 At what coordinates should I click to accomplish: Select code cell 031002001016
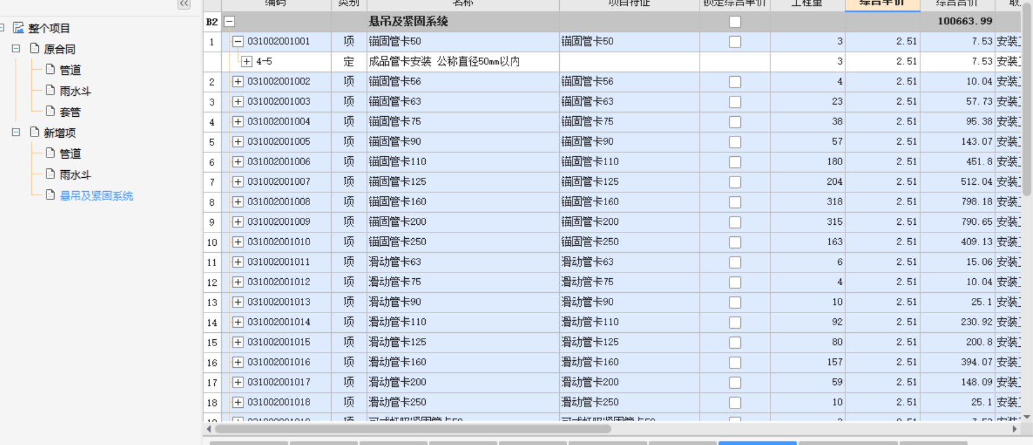pyautogui.click(x=276, y=362)
